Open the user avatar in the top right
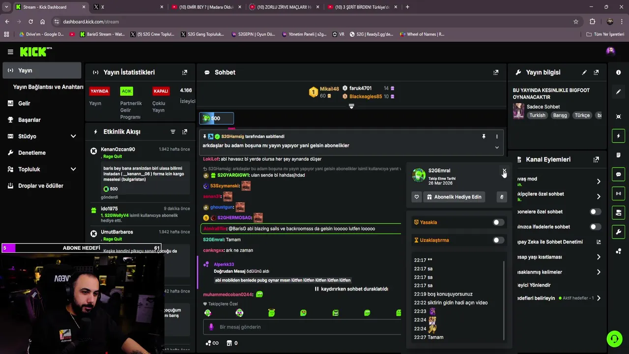The width and height of the screenshot is (629, 354). [610, 51]
